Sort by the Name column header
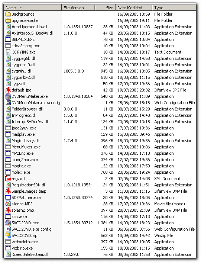The image size is (201, 263). tap(33, 8)
